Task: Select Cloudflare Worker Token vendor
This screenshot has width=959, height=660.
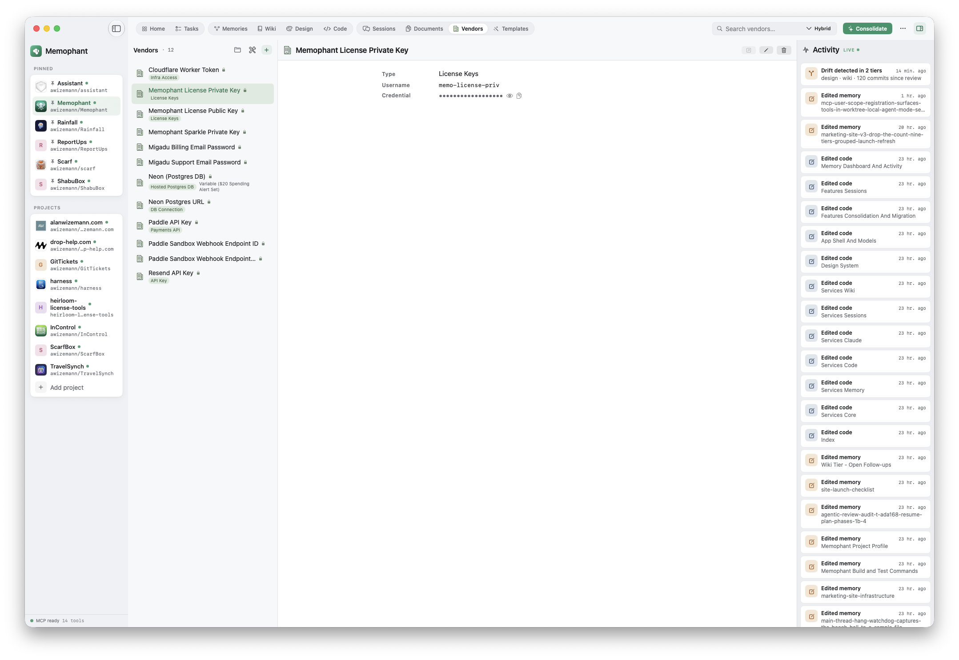Action: coord(203,73)
